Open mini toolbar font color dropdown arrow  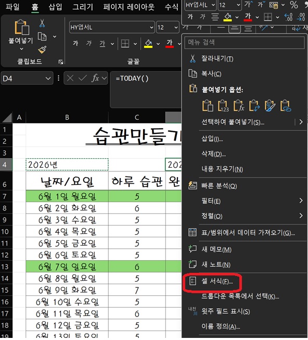click(257, 17)
